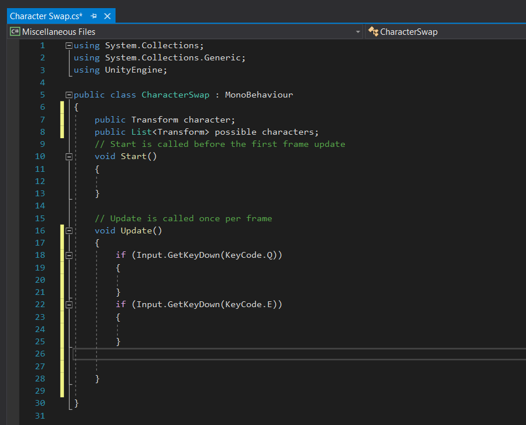
Task: Click line number 8 in the margin
Action: 42,132
